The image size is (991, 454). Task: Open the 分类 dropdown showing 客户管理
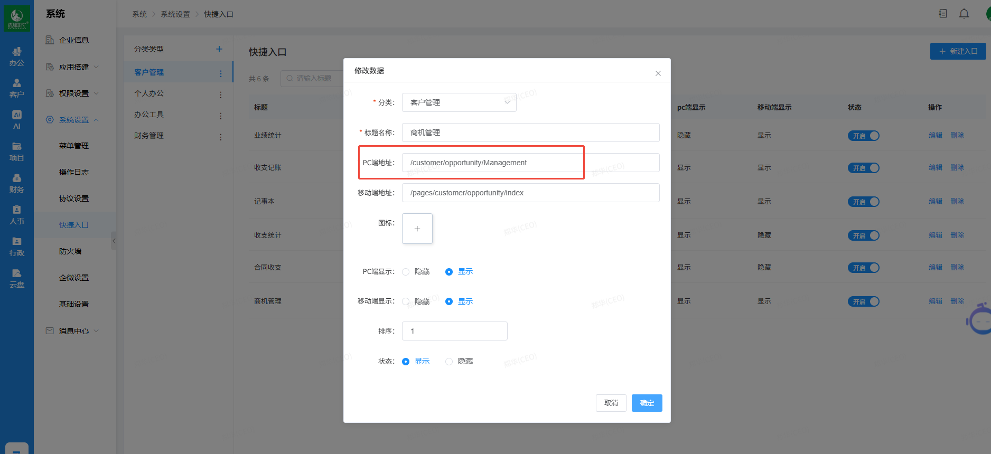[459, 102]
